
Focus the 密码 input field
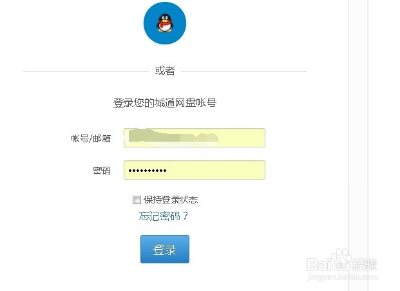[195, 170]
